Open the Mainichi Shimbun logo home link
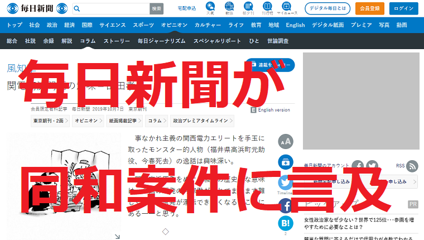This screenshot has height=240, width=424. tap(37, 8)
